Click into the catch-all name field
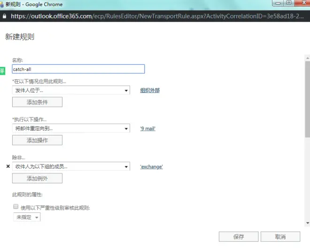The height and width of the screenshot is (251, 310). click(78, 69)
